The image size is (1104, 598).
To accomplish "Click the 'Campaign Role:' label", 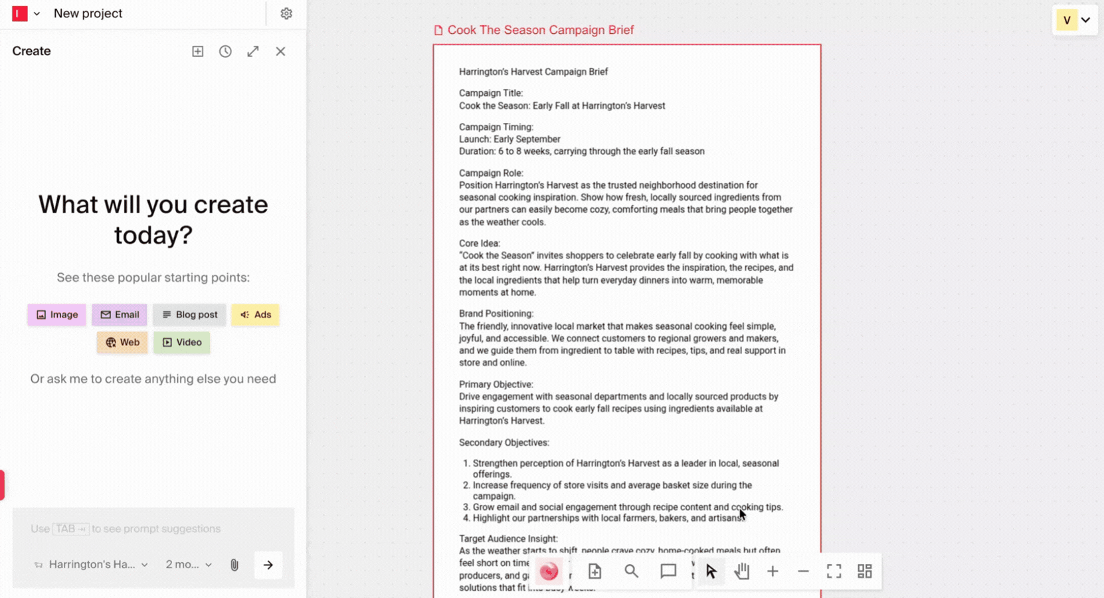I will [x=491, y=173].
